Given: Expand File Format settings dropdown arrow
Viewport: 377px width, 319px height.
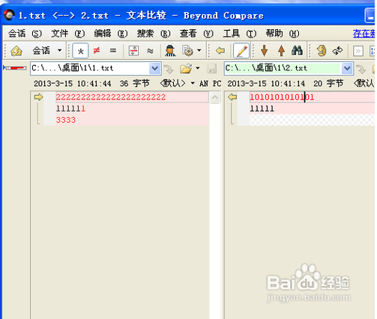Looking at the screenshot, I should (x=199, y=50).
